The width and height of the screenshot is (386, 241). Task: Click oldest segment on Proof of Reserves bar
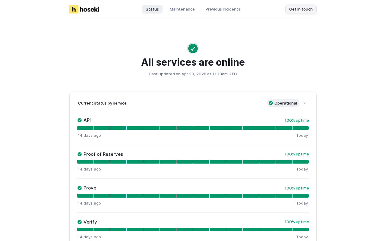85,162
